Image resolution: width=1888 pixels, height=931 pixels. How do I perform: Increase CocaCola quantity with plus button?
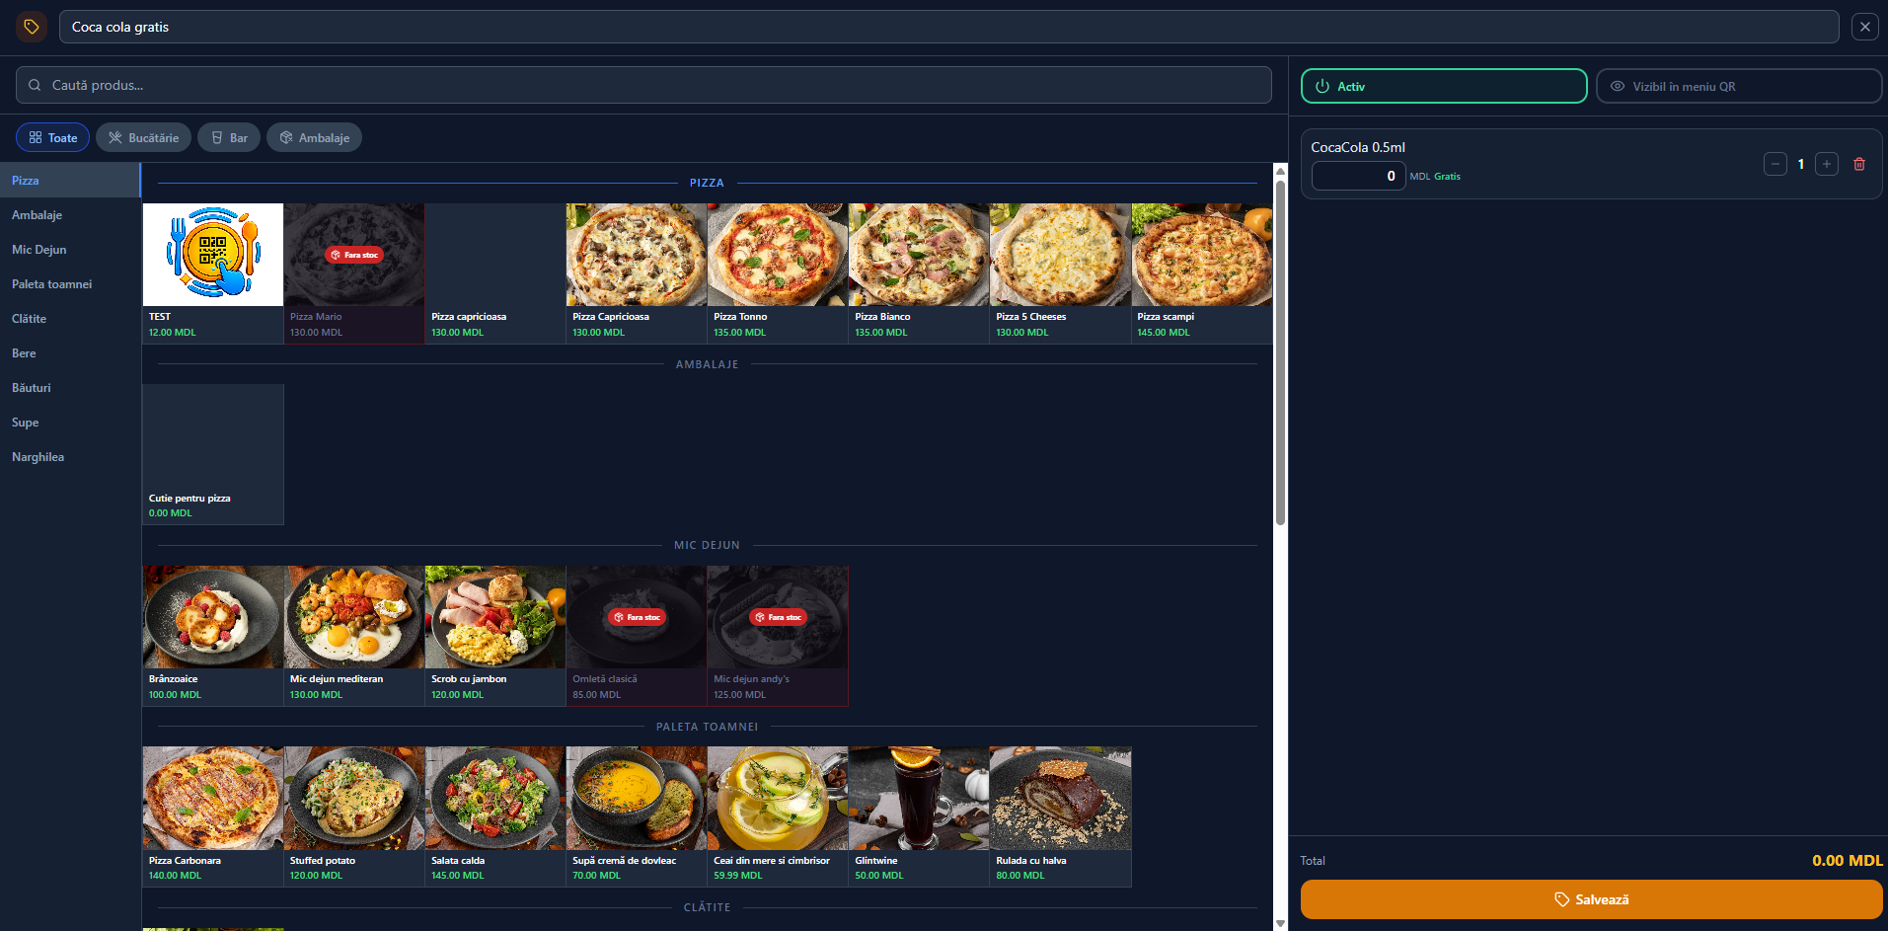tap(1827, 164)
